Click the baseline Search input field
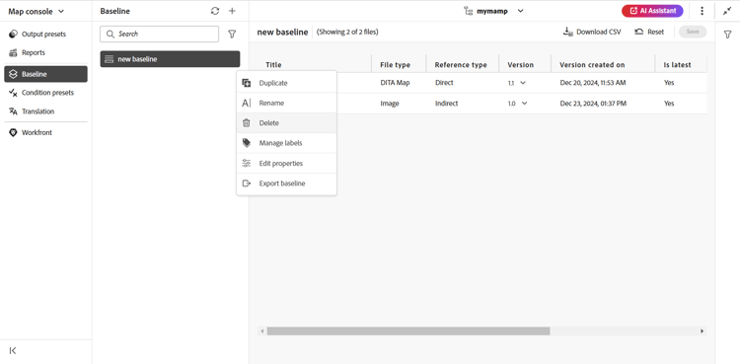 pyautogui.click(x=160, y=34)
